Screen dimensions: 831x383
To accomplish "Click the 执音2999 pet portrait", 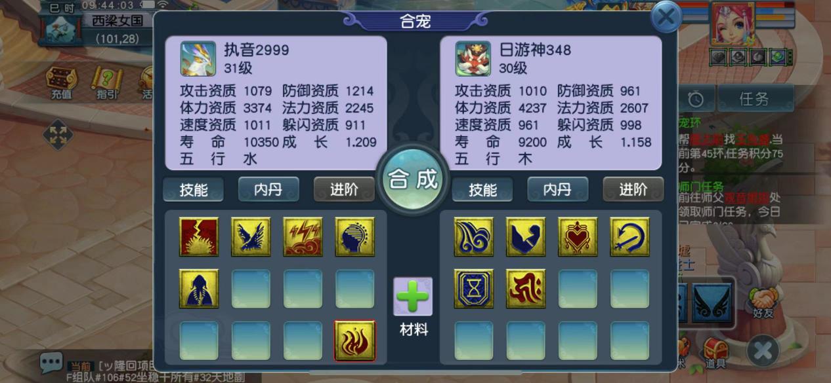I will (x=198, y=59).
